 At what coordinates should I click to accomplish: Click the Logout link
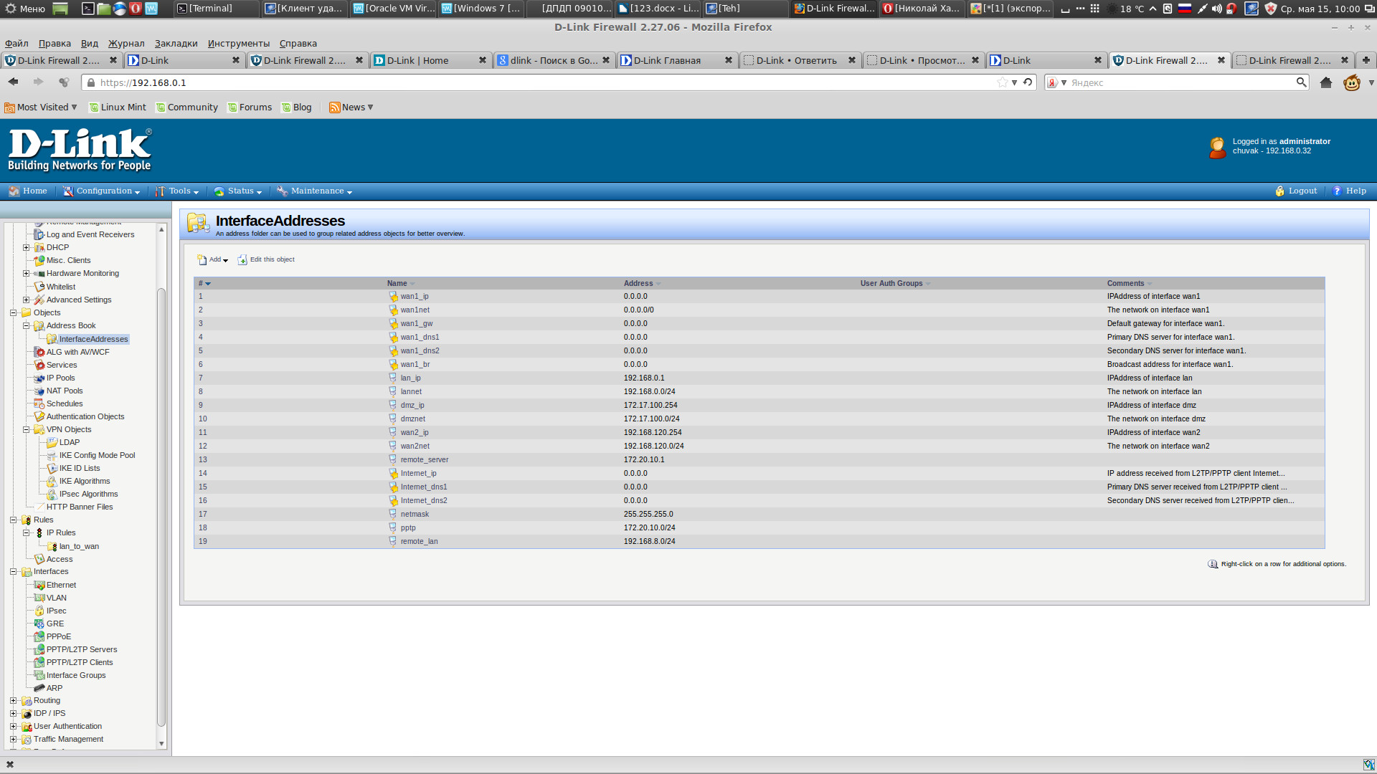[x=1302, y=191]
